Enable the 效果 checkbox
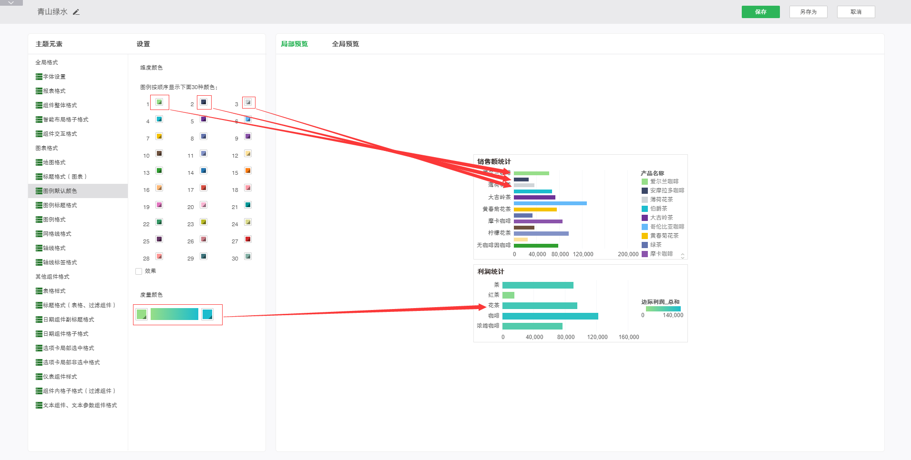Viewport: 911px width, 460px height. tap(139, 271)
